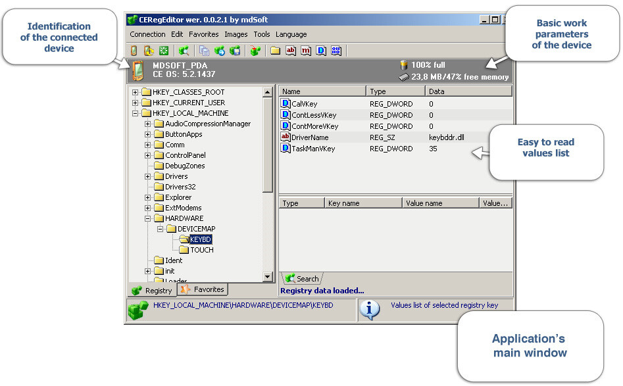Click the multi-string value (m) icon

coord(306,51)
